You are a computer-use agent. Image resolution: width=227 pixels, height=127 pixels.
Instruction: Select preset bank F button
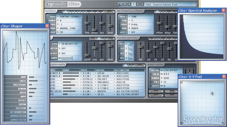tap(142, 4)
